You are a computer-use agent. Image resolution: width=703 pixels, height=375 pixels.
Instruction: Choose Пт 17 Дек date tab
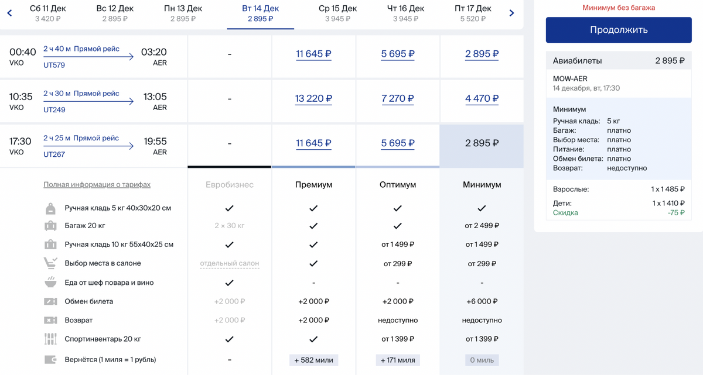[473, 13]
